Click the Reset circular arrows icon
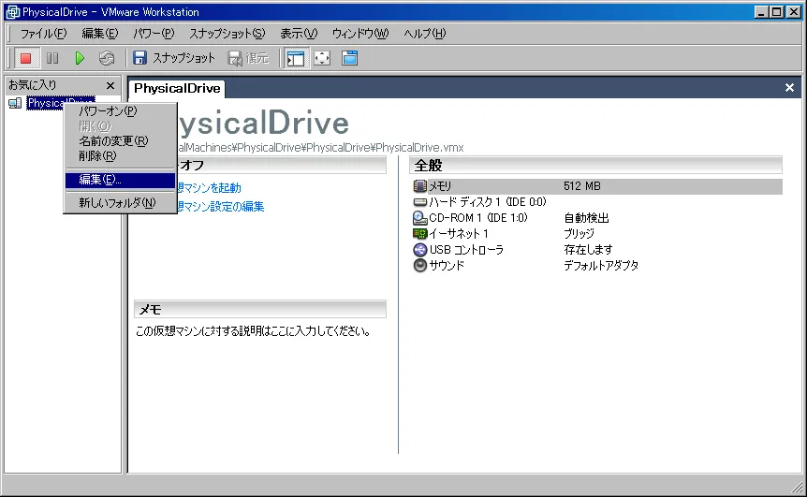The image size is (807, 497). pyautogui.click(x=107, y=58)
